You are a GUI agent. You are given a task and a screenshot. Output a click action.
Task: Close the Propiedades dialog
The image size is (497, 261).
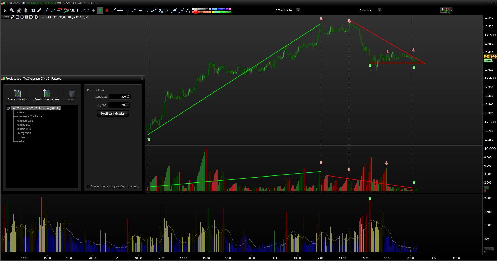point(142,79)
